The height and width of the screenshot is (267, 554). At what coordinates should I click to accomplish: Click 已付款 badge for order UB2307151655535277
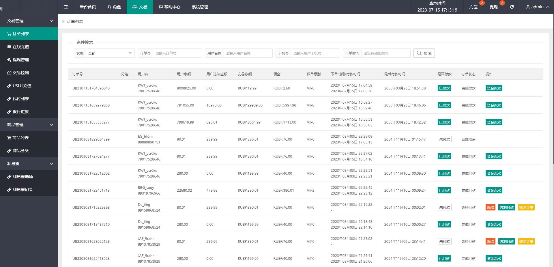[444, 122]
